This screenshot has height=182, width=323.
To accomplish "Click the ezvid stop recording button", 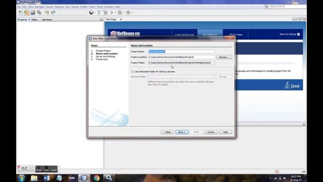I will [x=46, y=169].
